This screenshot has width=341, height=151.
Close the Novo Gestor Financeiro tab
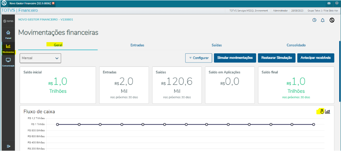pos(53,3)
